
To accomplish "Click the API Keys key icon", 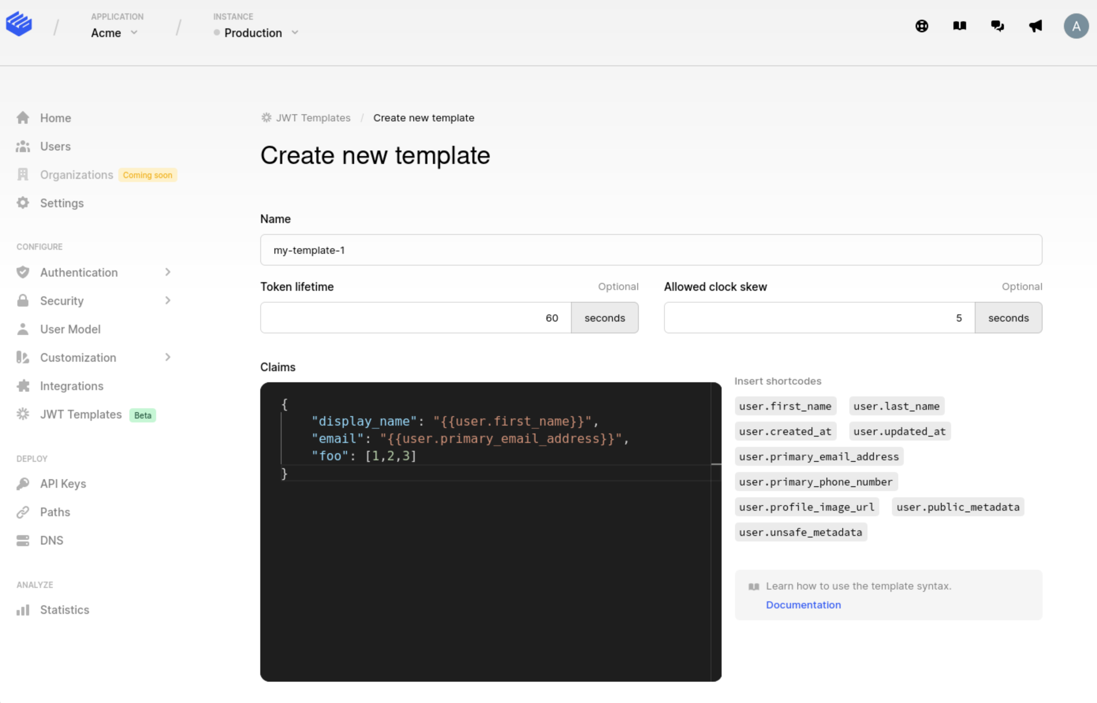I will pyautogui.click(x=23, y=484).
